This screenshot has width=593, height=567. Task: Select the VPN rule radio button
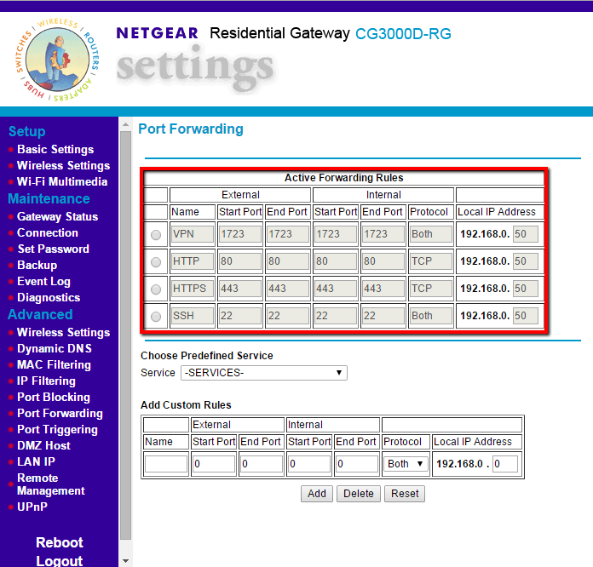click(156, 235)
